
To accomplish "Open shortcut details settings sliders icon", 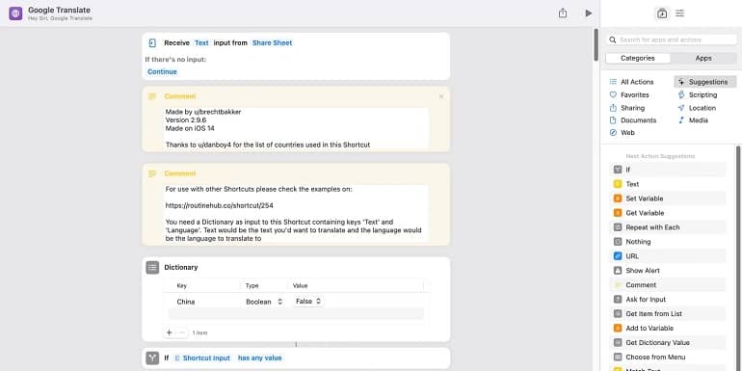I will click(x=679, y=13).
